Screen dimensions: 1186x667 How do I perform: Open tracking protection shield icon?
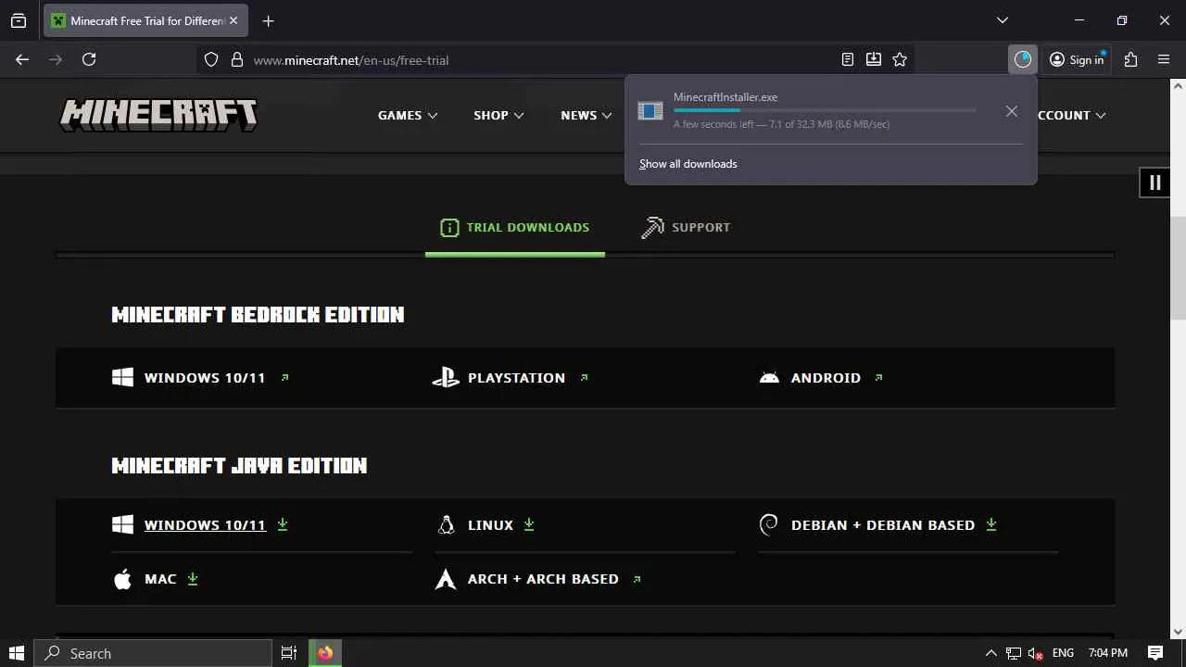point(211,59)
